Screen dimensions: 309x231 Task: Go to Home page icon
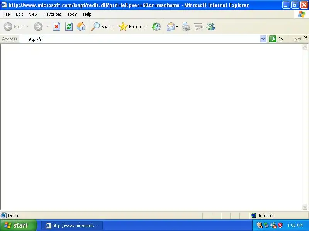click(81, 27)
